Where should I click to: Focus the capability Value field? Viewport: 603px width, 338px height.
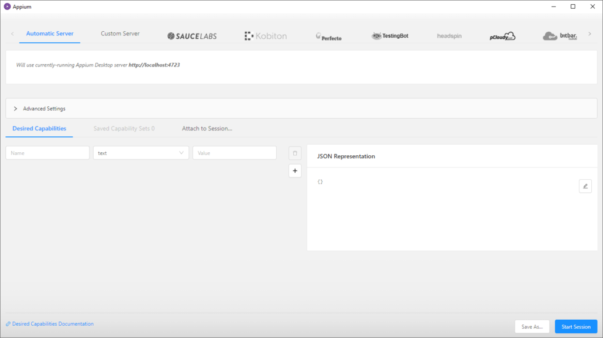234,153
